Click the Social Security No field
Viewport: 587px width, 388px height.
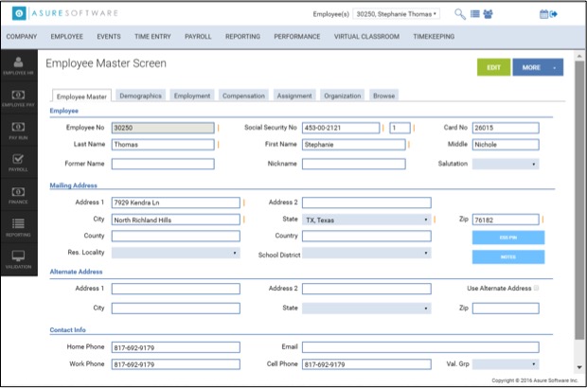coord(341,128)
